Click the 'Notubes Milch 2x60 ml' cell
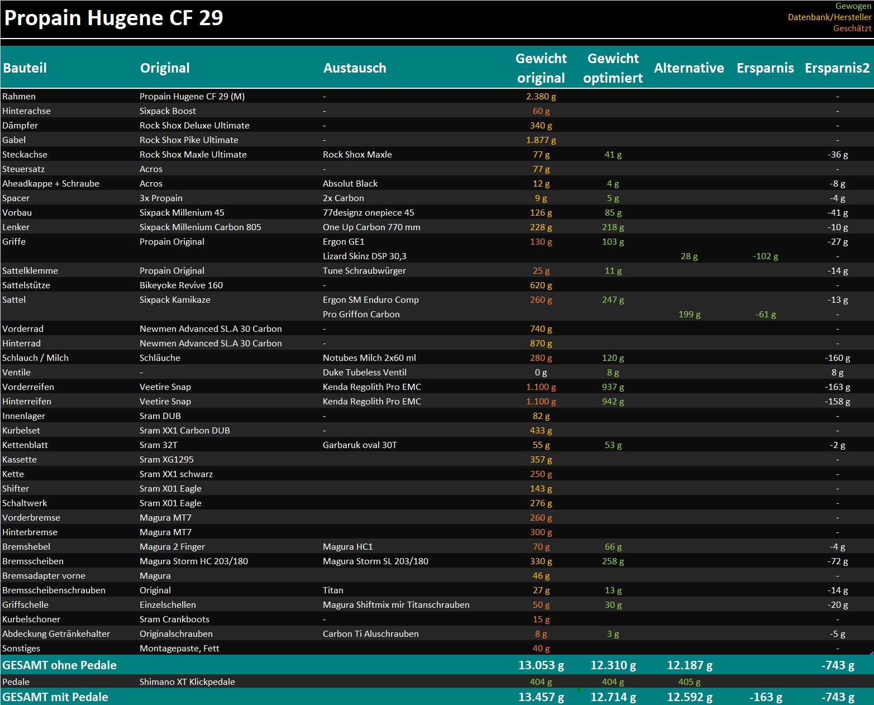This screenshot has width=874, height=705. tap(369, 358)
